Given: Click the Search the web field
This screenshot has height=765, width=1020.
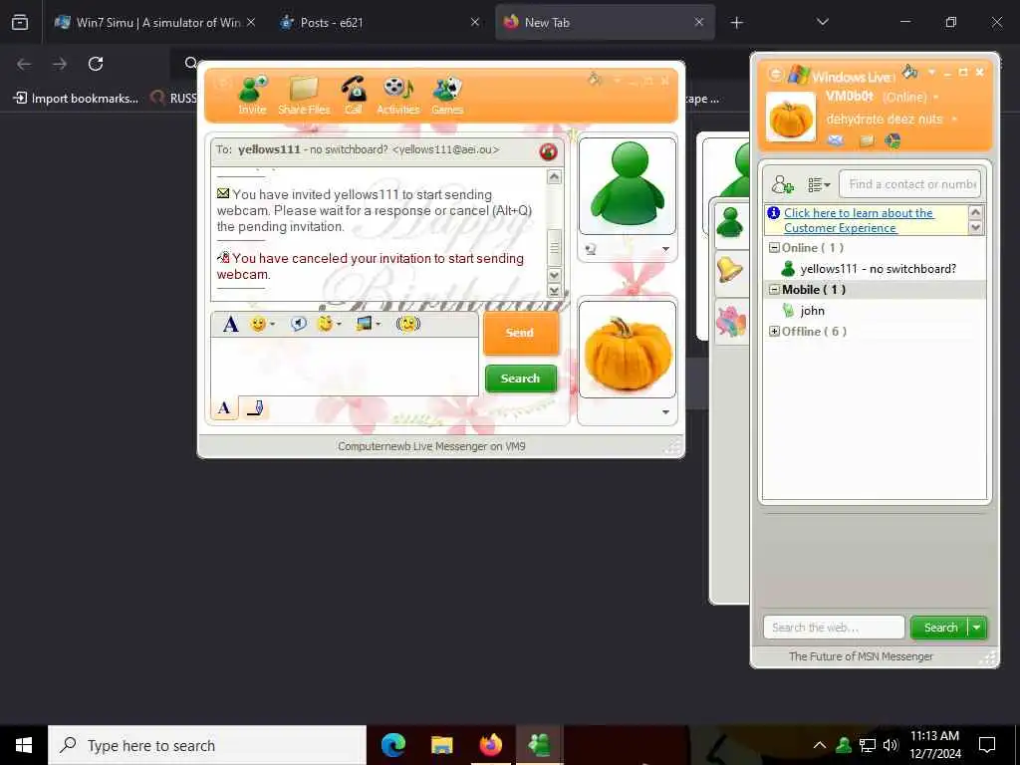Looking at the screenshot, I should (x=834, y=628).
